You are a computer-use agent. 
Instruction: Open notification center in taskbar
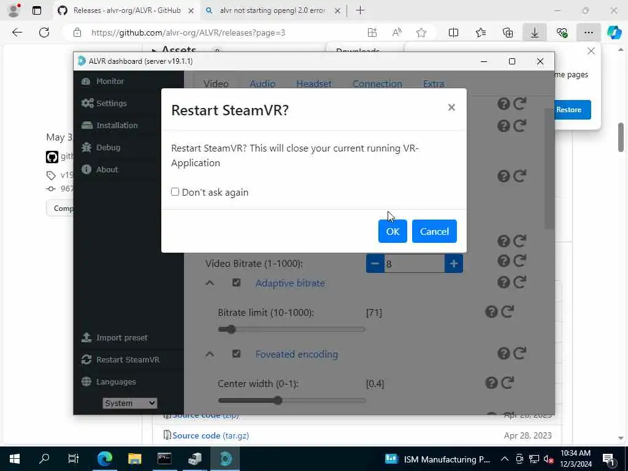click(x=609, y=459)
